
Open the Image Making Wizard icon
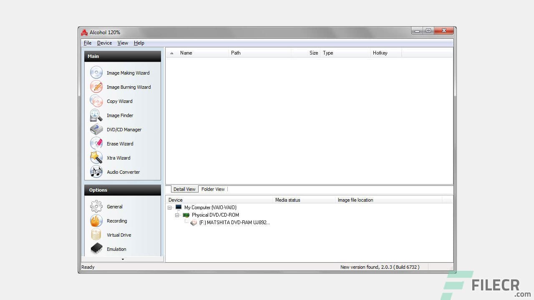(x=96, y=73)
